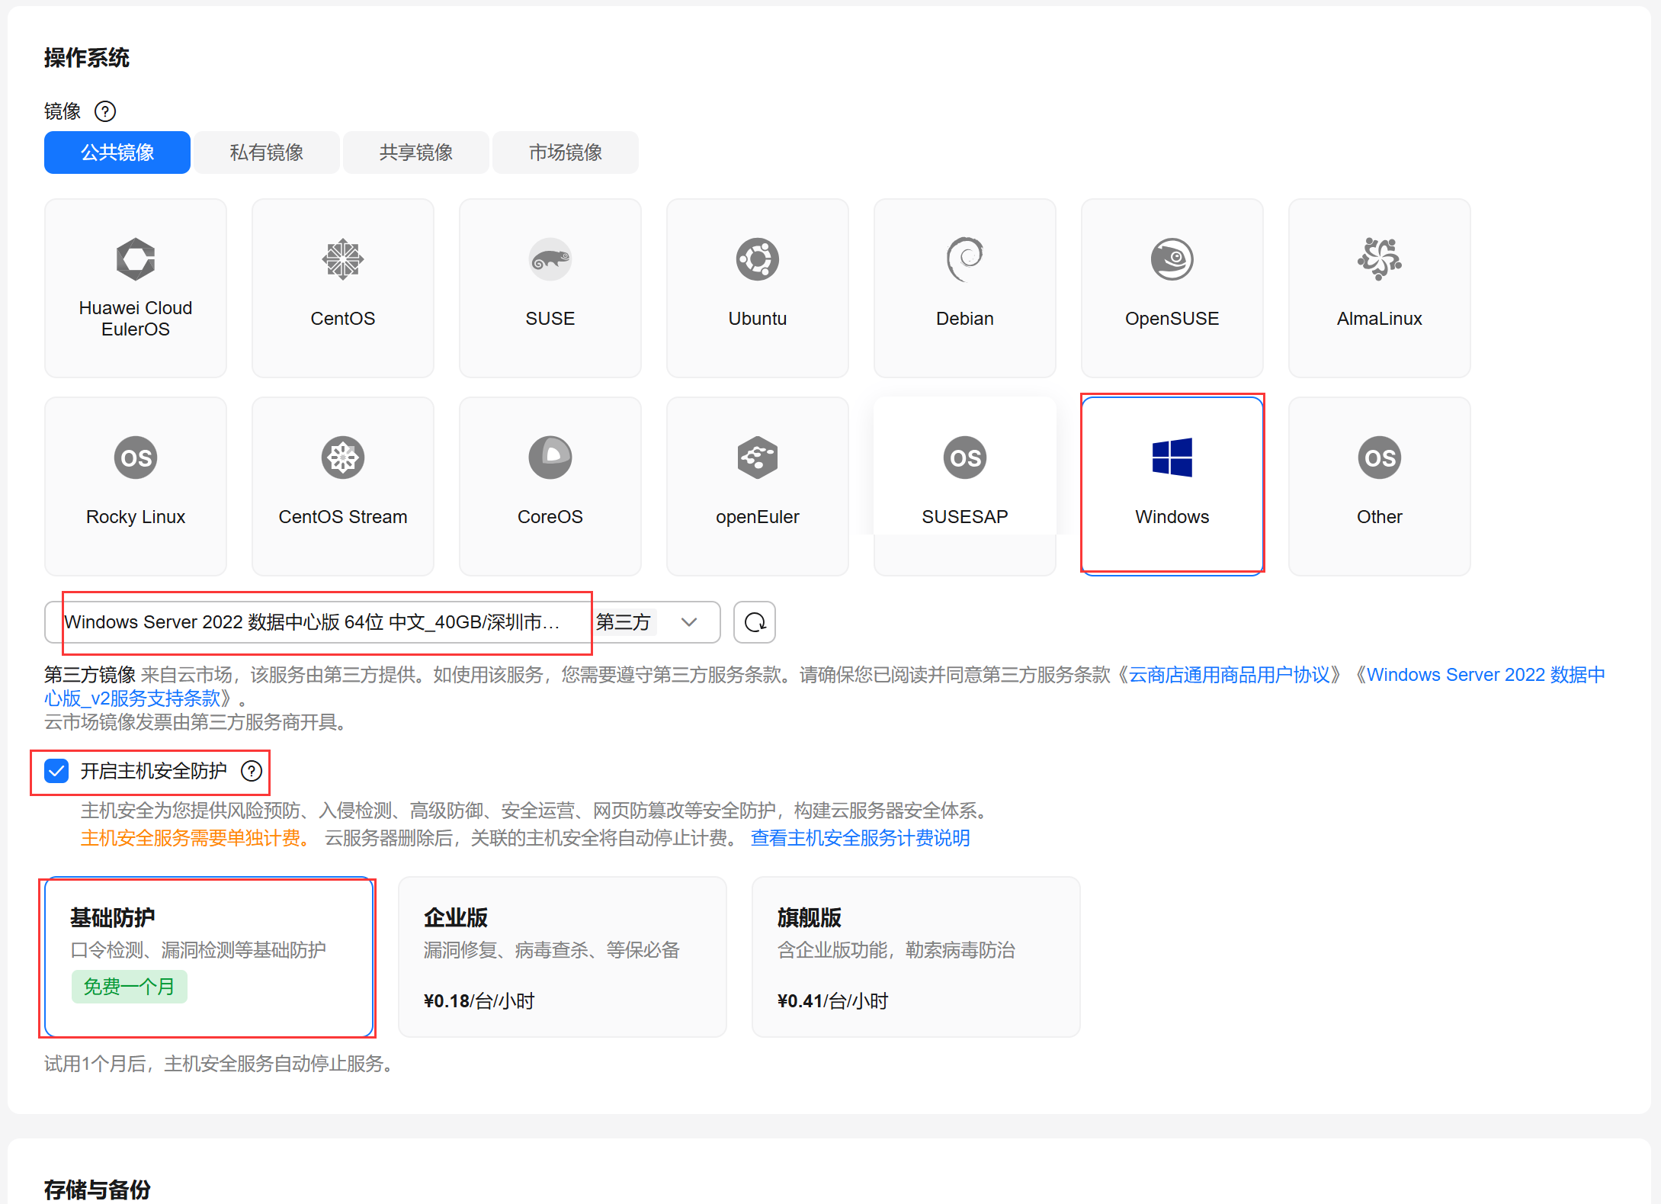Click the help icon next to 镜像

tap(105, 111)
